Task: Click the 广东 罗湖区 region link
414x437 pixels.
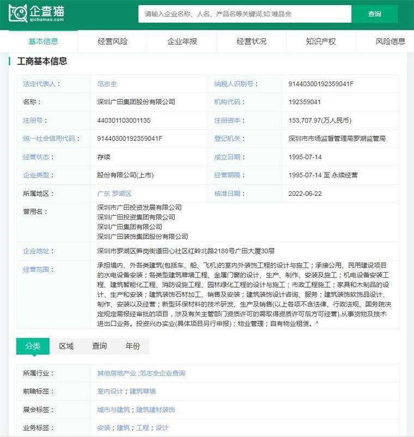Action: coord(114,193)
